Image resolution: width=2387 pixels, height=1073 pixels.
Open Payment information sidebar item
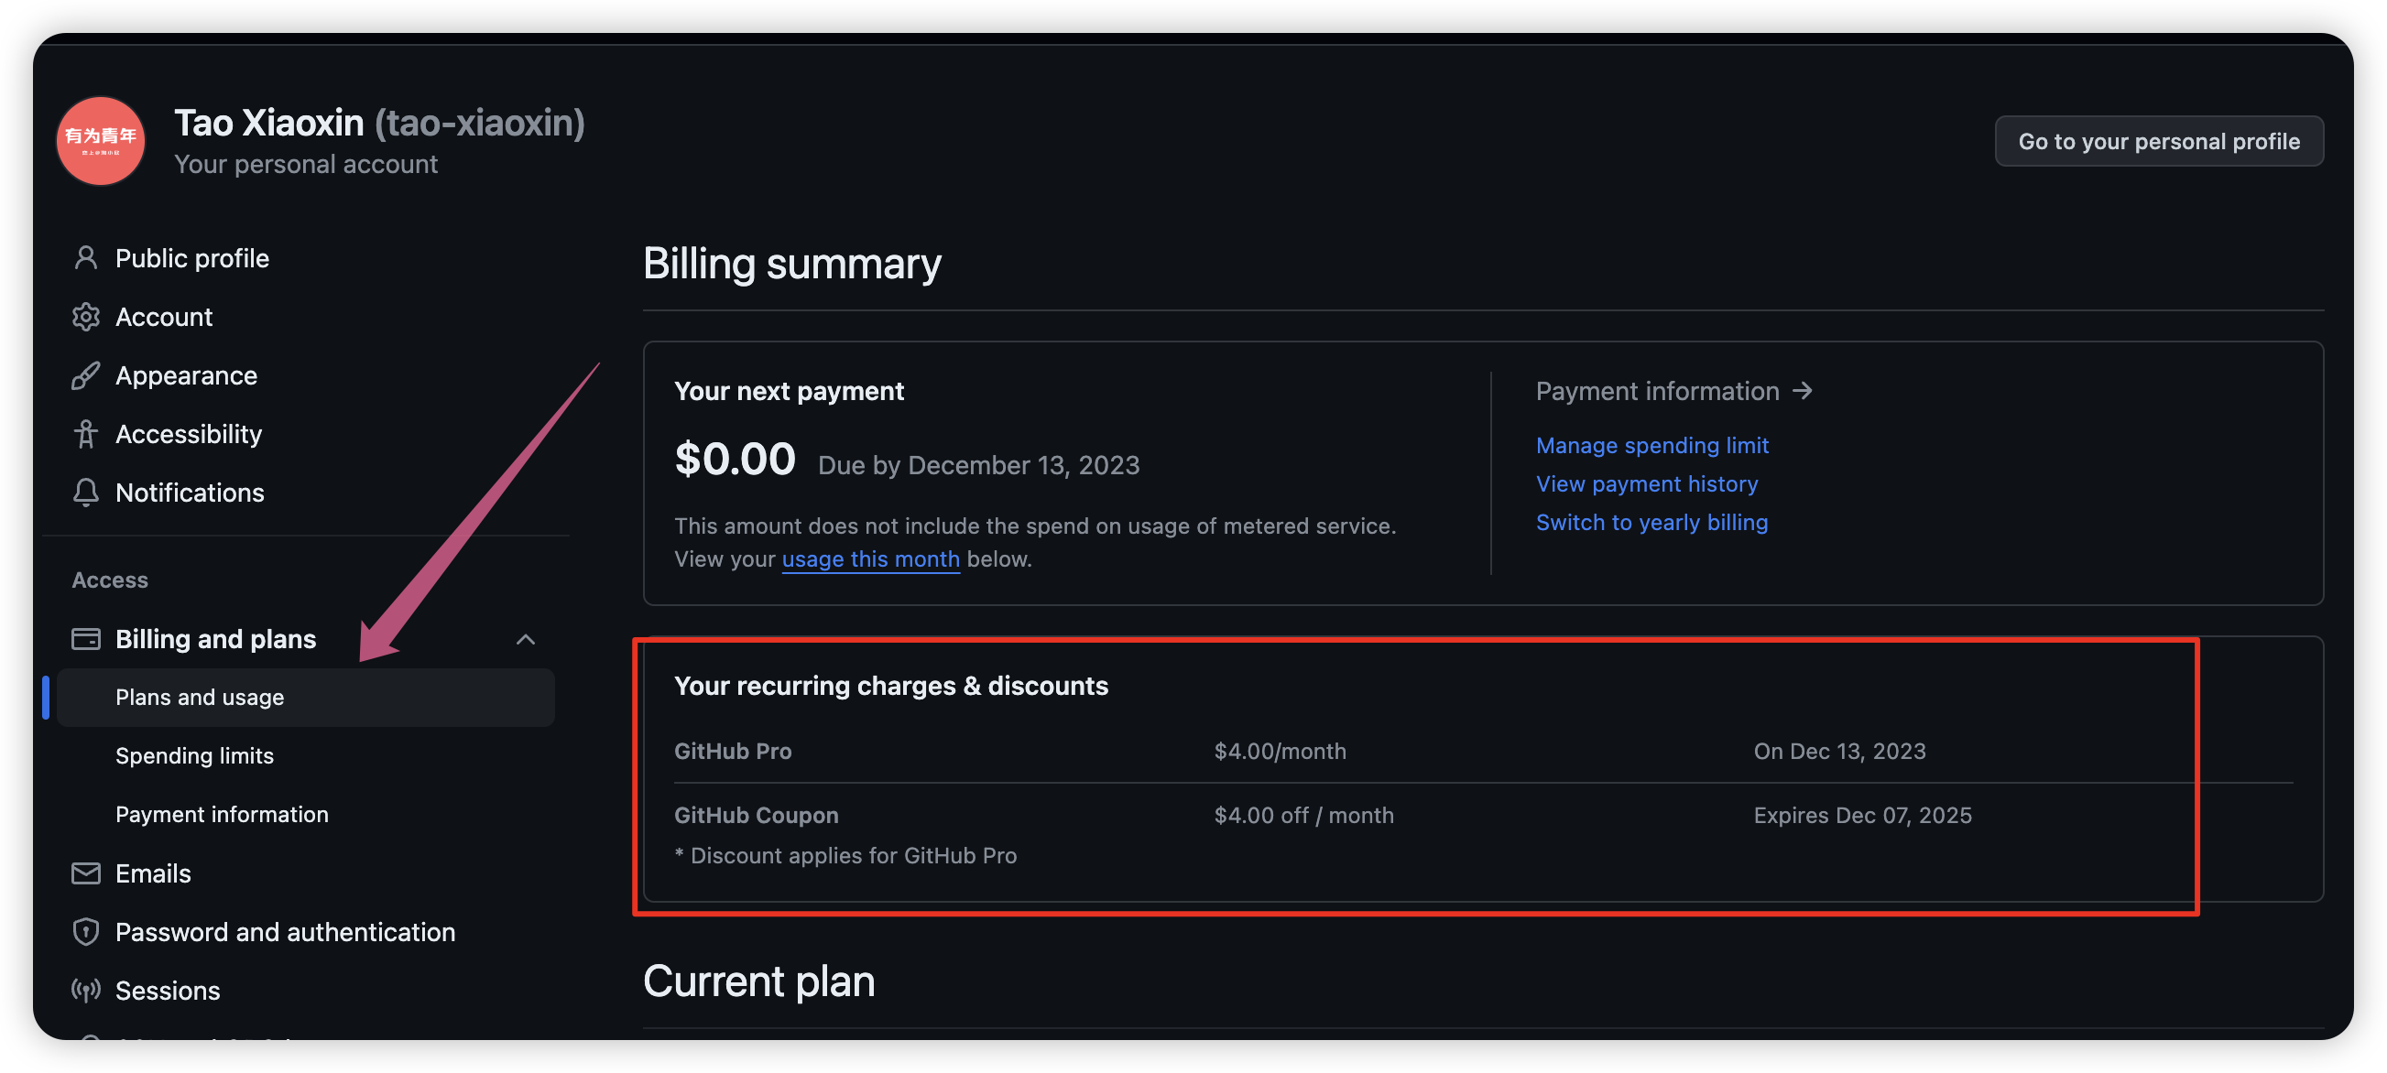click(222, 815)
